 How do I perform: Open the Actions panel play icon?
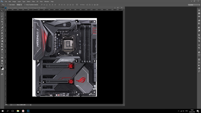(x=199, y=65)
